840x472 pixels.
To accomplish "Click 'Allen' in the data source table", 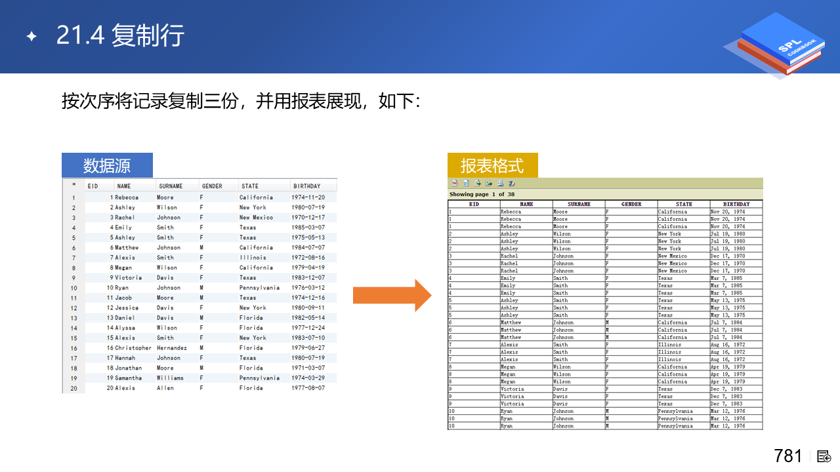I will coord(165,388).
